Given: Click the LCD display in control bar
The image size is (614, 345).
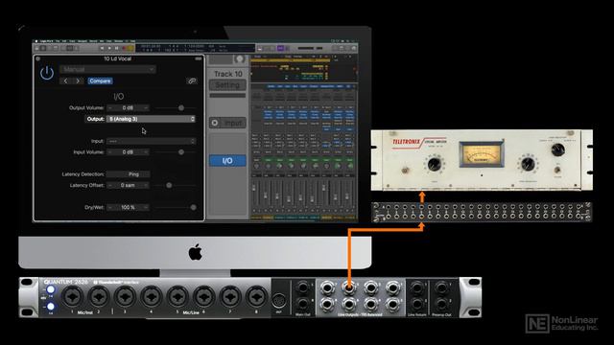Looking at the screenshot, I should (196, 48).
